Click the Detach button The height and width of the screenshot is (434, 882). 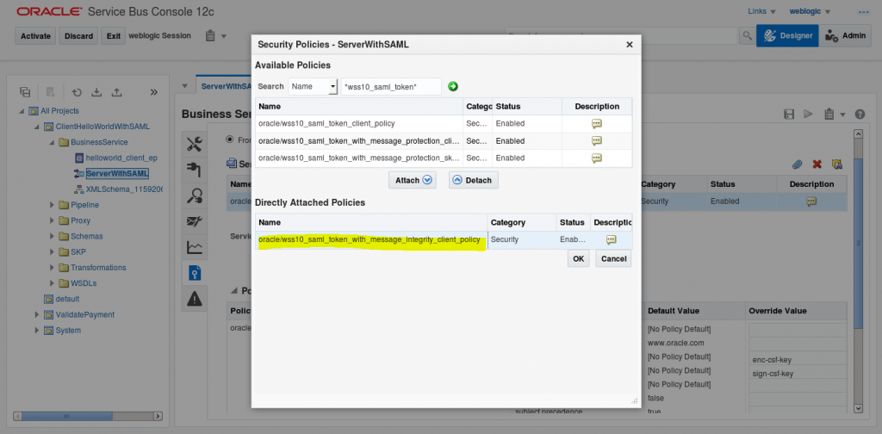click(x=473, y=181)
